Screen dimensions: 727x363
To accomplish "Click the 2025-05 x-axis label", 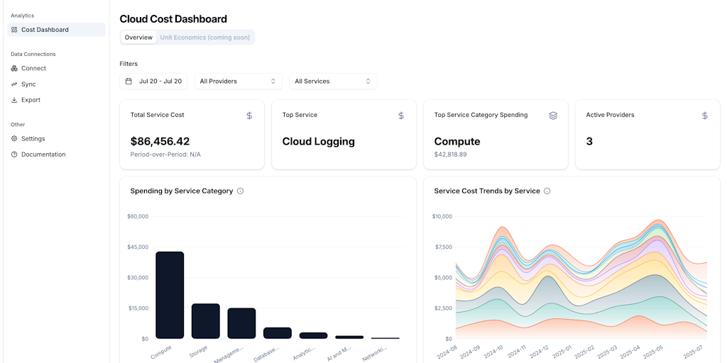I will click(654, 352).
